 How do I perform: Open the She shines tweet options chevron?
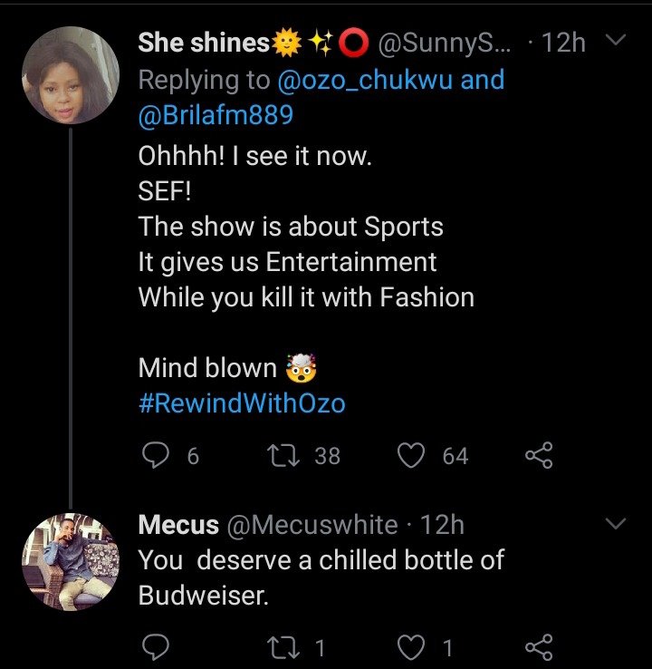[x=615, y=42]
